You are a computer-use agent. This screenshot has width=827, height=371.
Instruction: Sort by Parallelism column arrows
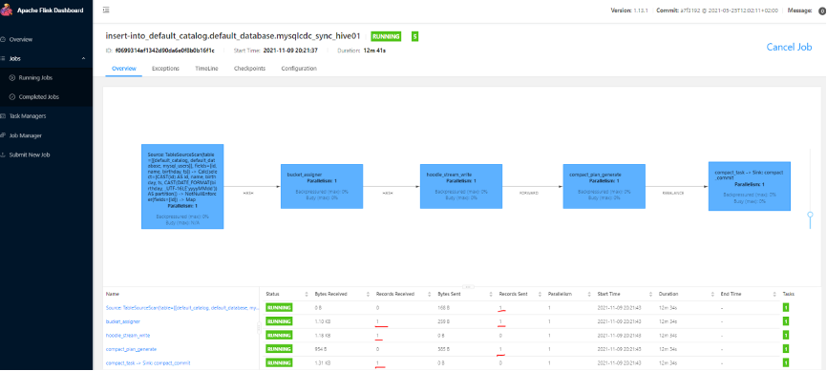tap(590, 294)
